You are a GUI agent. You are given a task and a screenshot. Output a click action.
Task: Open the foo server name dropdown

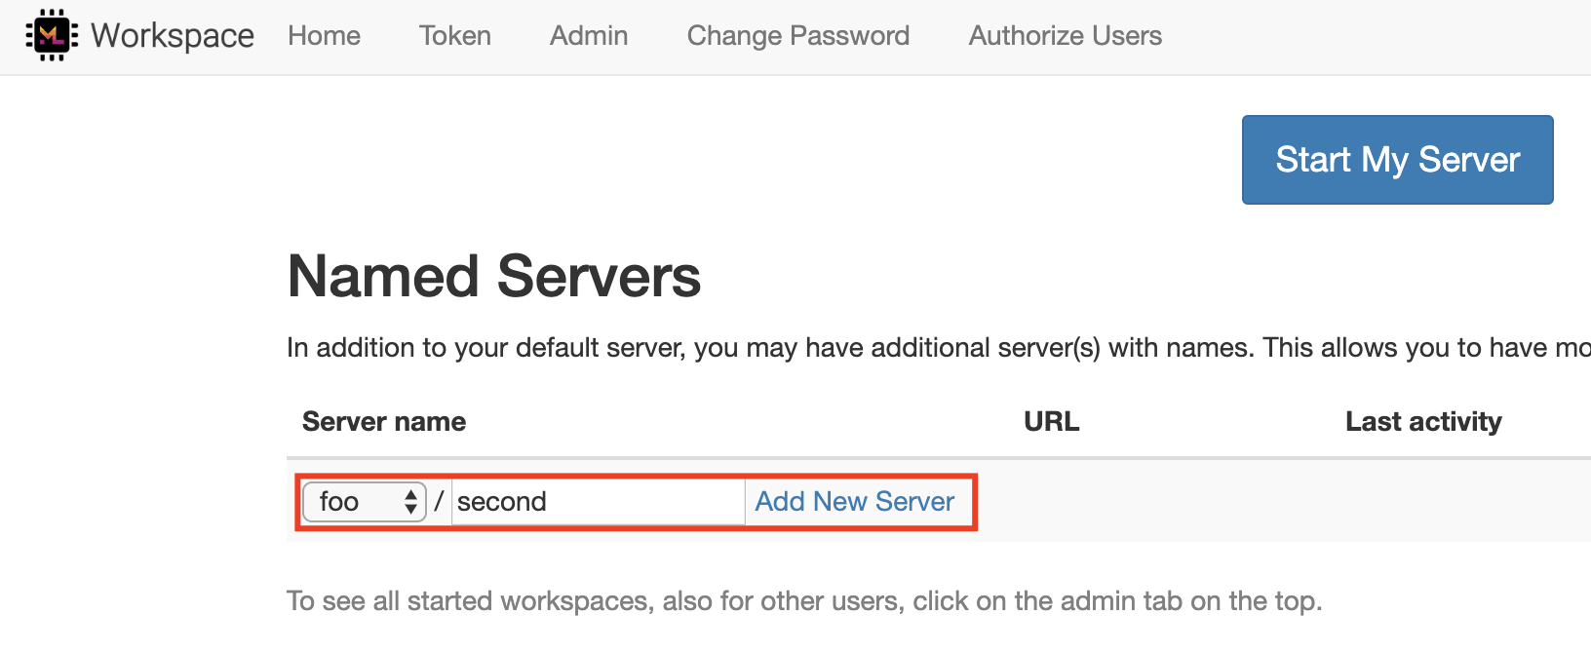(x=363, y=501)
